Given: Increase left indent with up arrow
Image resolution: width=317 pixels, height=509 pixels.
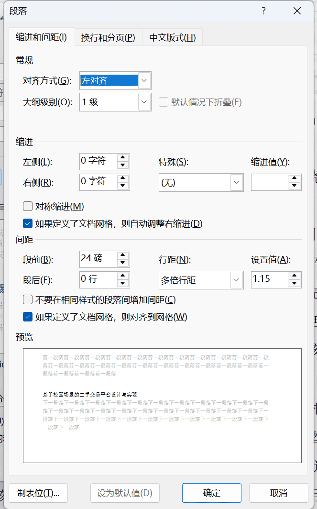Looking at the screenshot, I should pos(123,158).
